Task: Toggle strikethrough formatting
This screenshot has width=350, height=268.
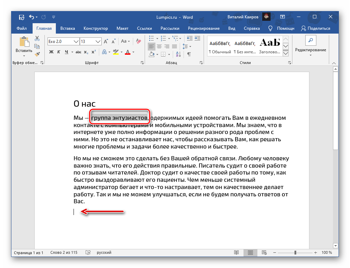Action: pyautogui.click(x=78, y=52)
